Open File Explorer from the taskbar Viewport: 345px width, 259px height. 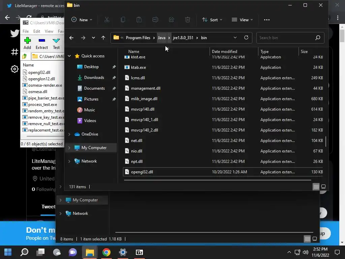coord(90,252)
